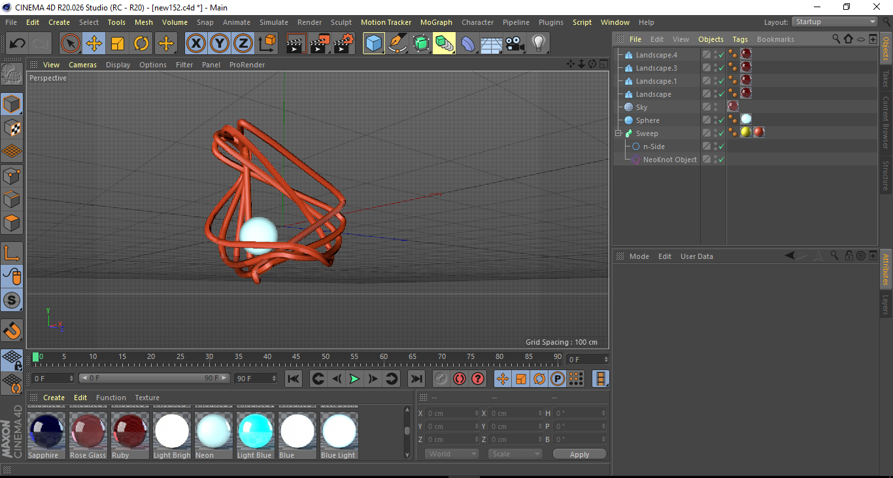Select the Light Blue material swatch
This screenshot has height=478, width=893.
pyautogui.click(x=256, y=431)
